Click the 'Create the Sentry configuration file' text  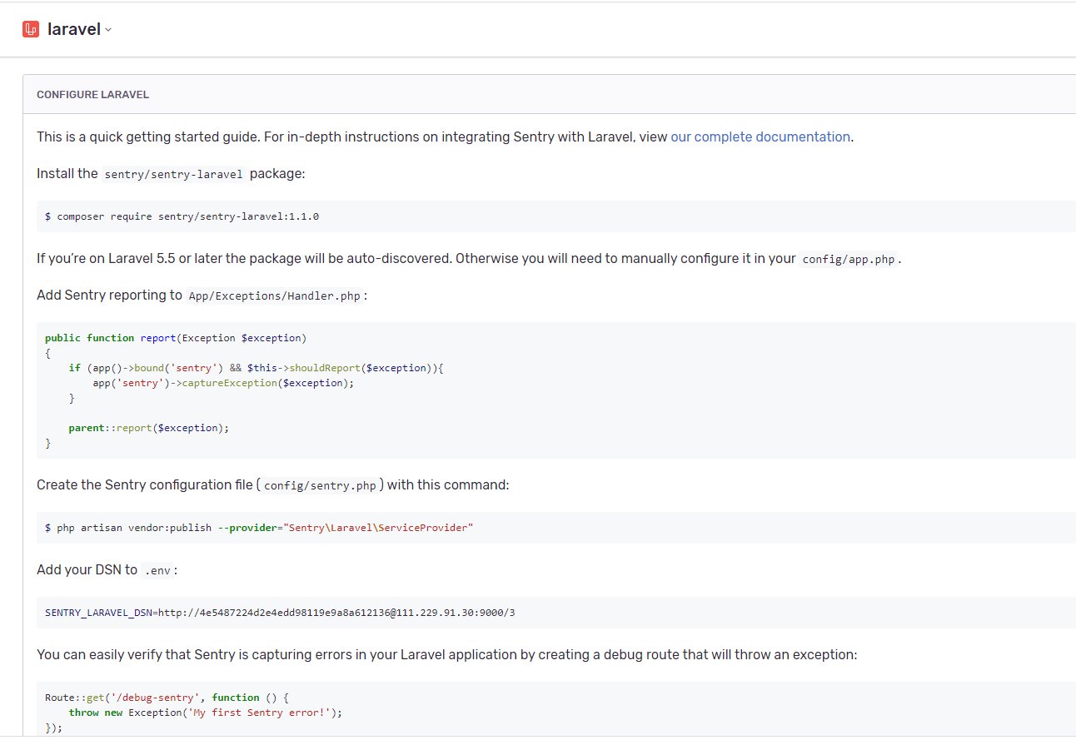click(272, 484)
